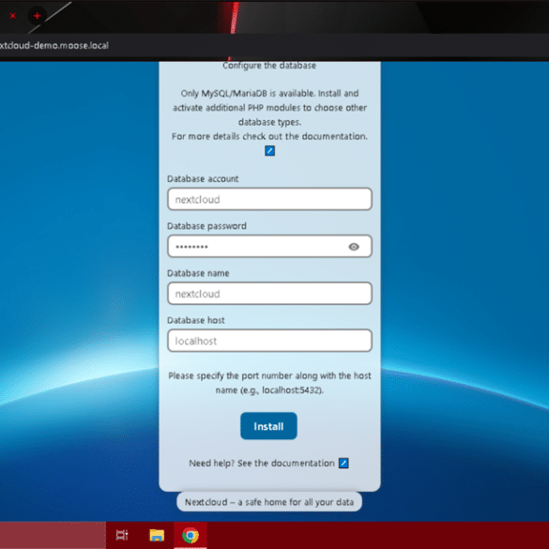Open Task View from the taskbar
Image resolution: width=549 pixels, height=549 pixels.
[x=122, y=535]
